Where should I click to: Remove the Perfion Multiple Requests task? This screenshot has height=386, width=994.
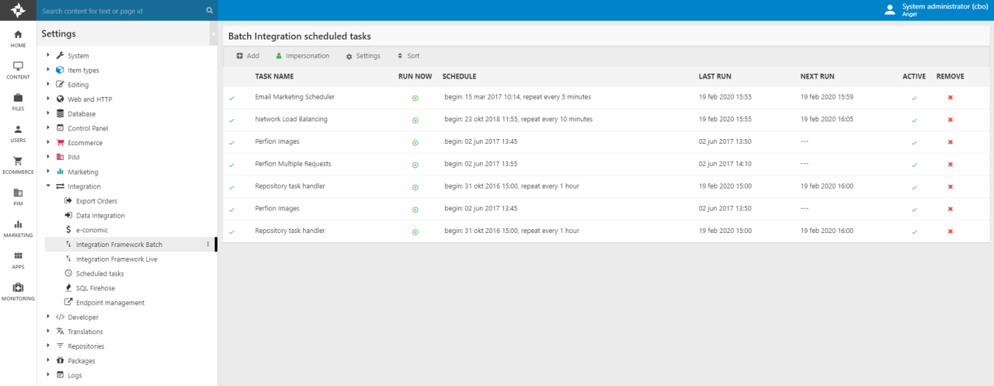(950, 165)
